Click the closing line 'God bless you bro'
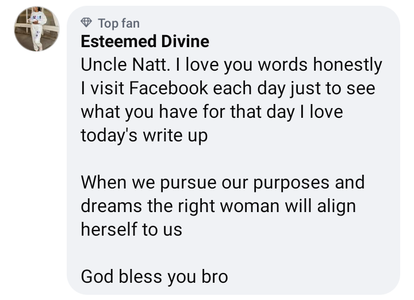Screen dimensions: 414x300 (154, 276)
